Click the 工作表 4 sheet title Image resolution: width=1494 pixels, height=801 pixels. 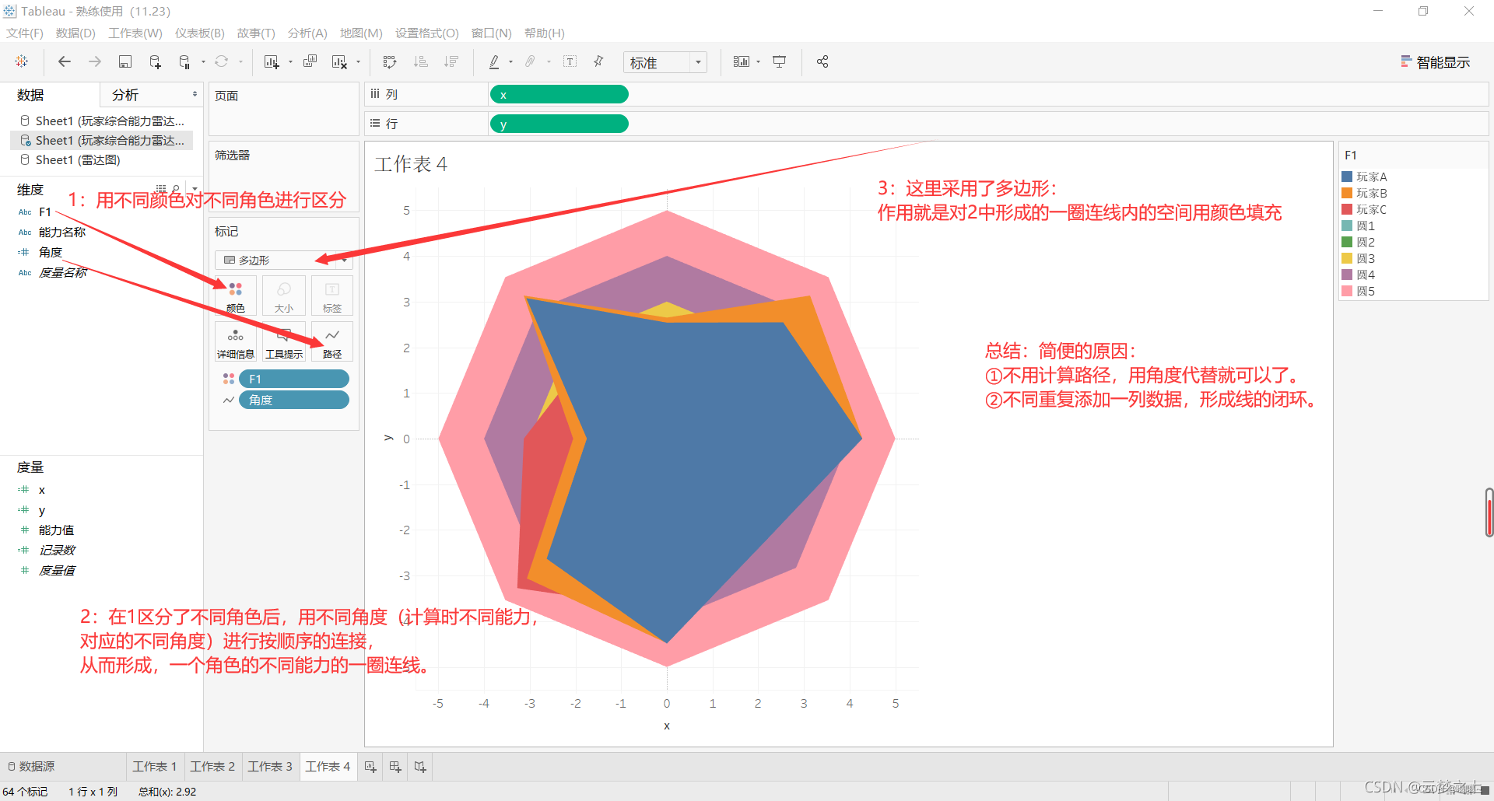pos(411,164)
